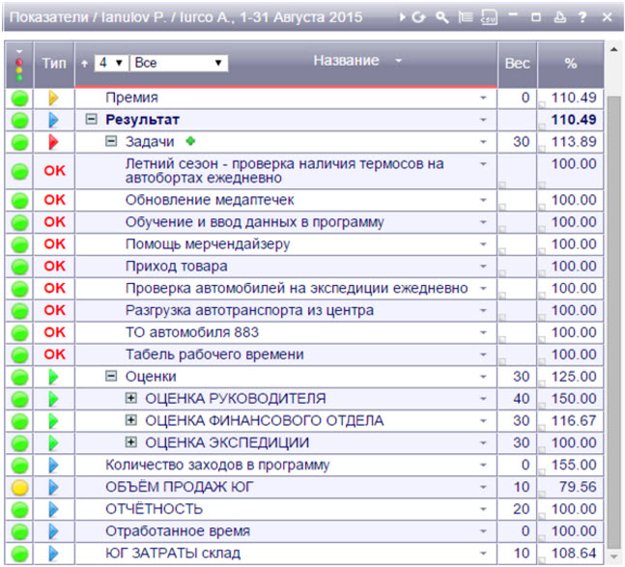
Task: Click the 79.56 percent value
Action: tap(578, 487)
